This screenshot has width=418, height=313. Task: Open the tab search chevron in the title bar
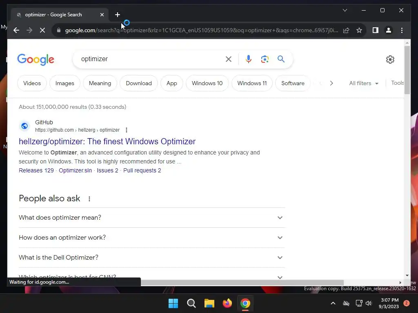345,10
